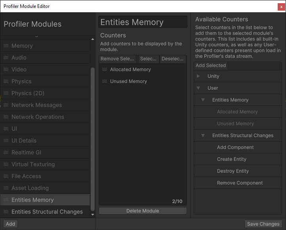Click the up arrow of the module list scrollbar

pyautogui.click(x=93, y=39)
